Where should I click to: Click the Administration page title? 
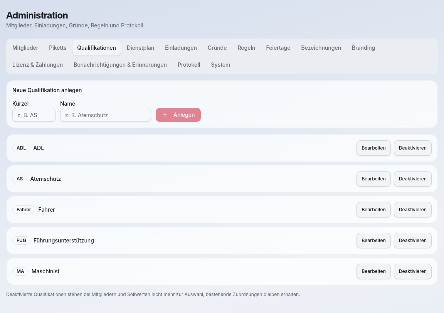tap(37, 15)
